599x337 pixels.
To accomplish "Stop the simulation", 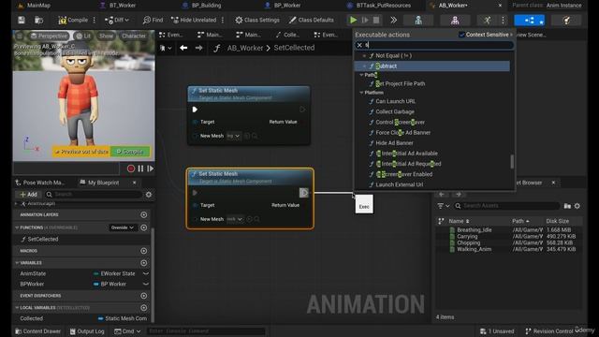I will (376, 20).
